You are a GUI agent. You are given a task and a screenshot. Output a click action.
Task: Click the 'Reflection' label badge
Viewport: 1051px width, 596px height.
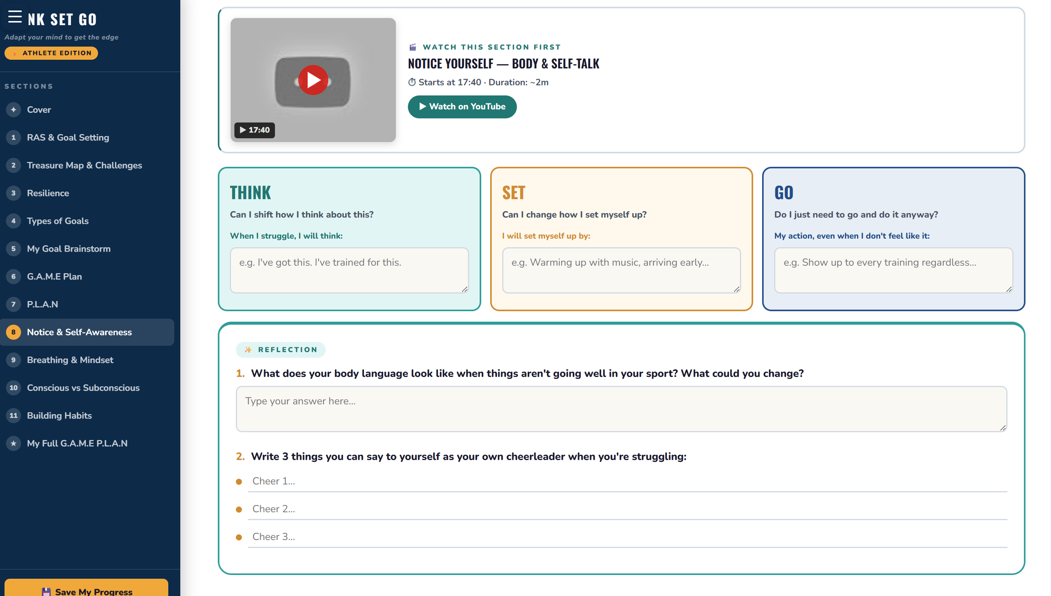tap(280, 350)
